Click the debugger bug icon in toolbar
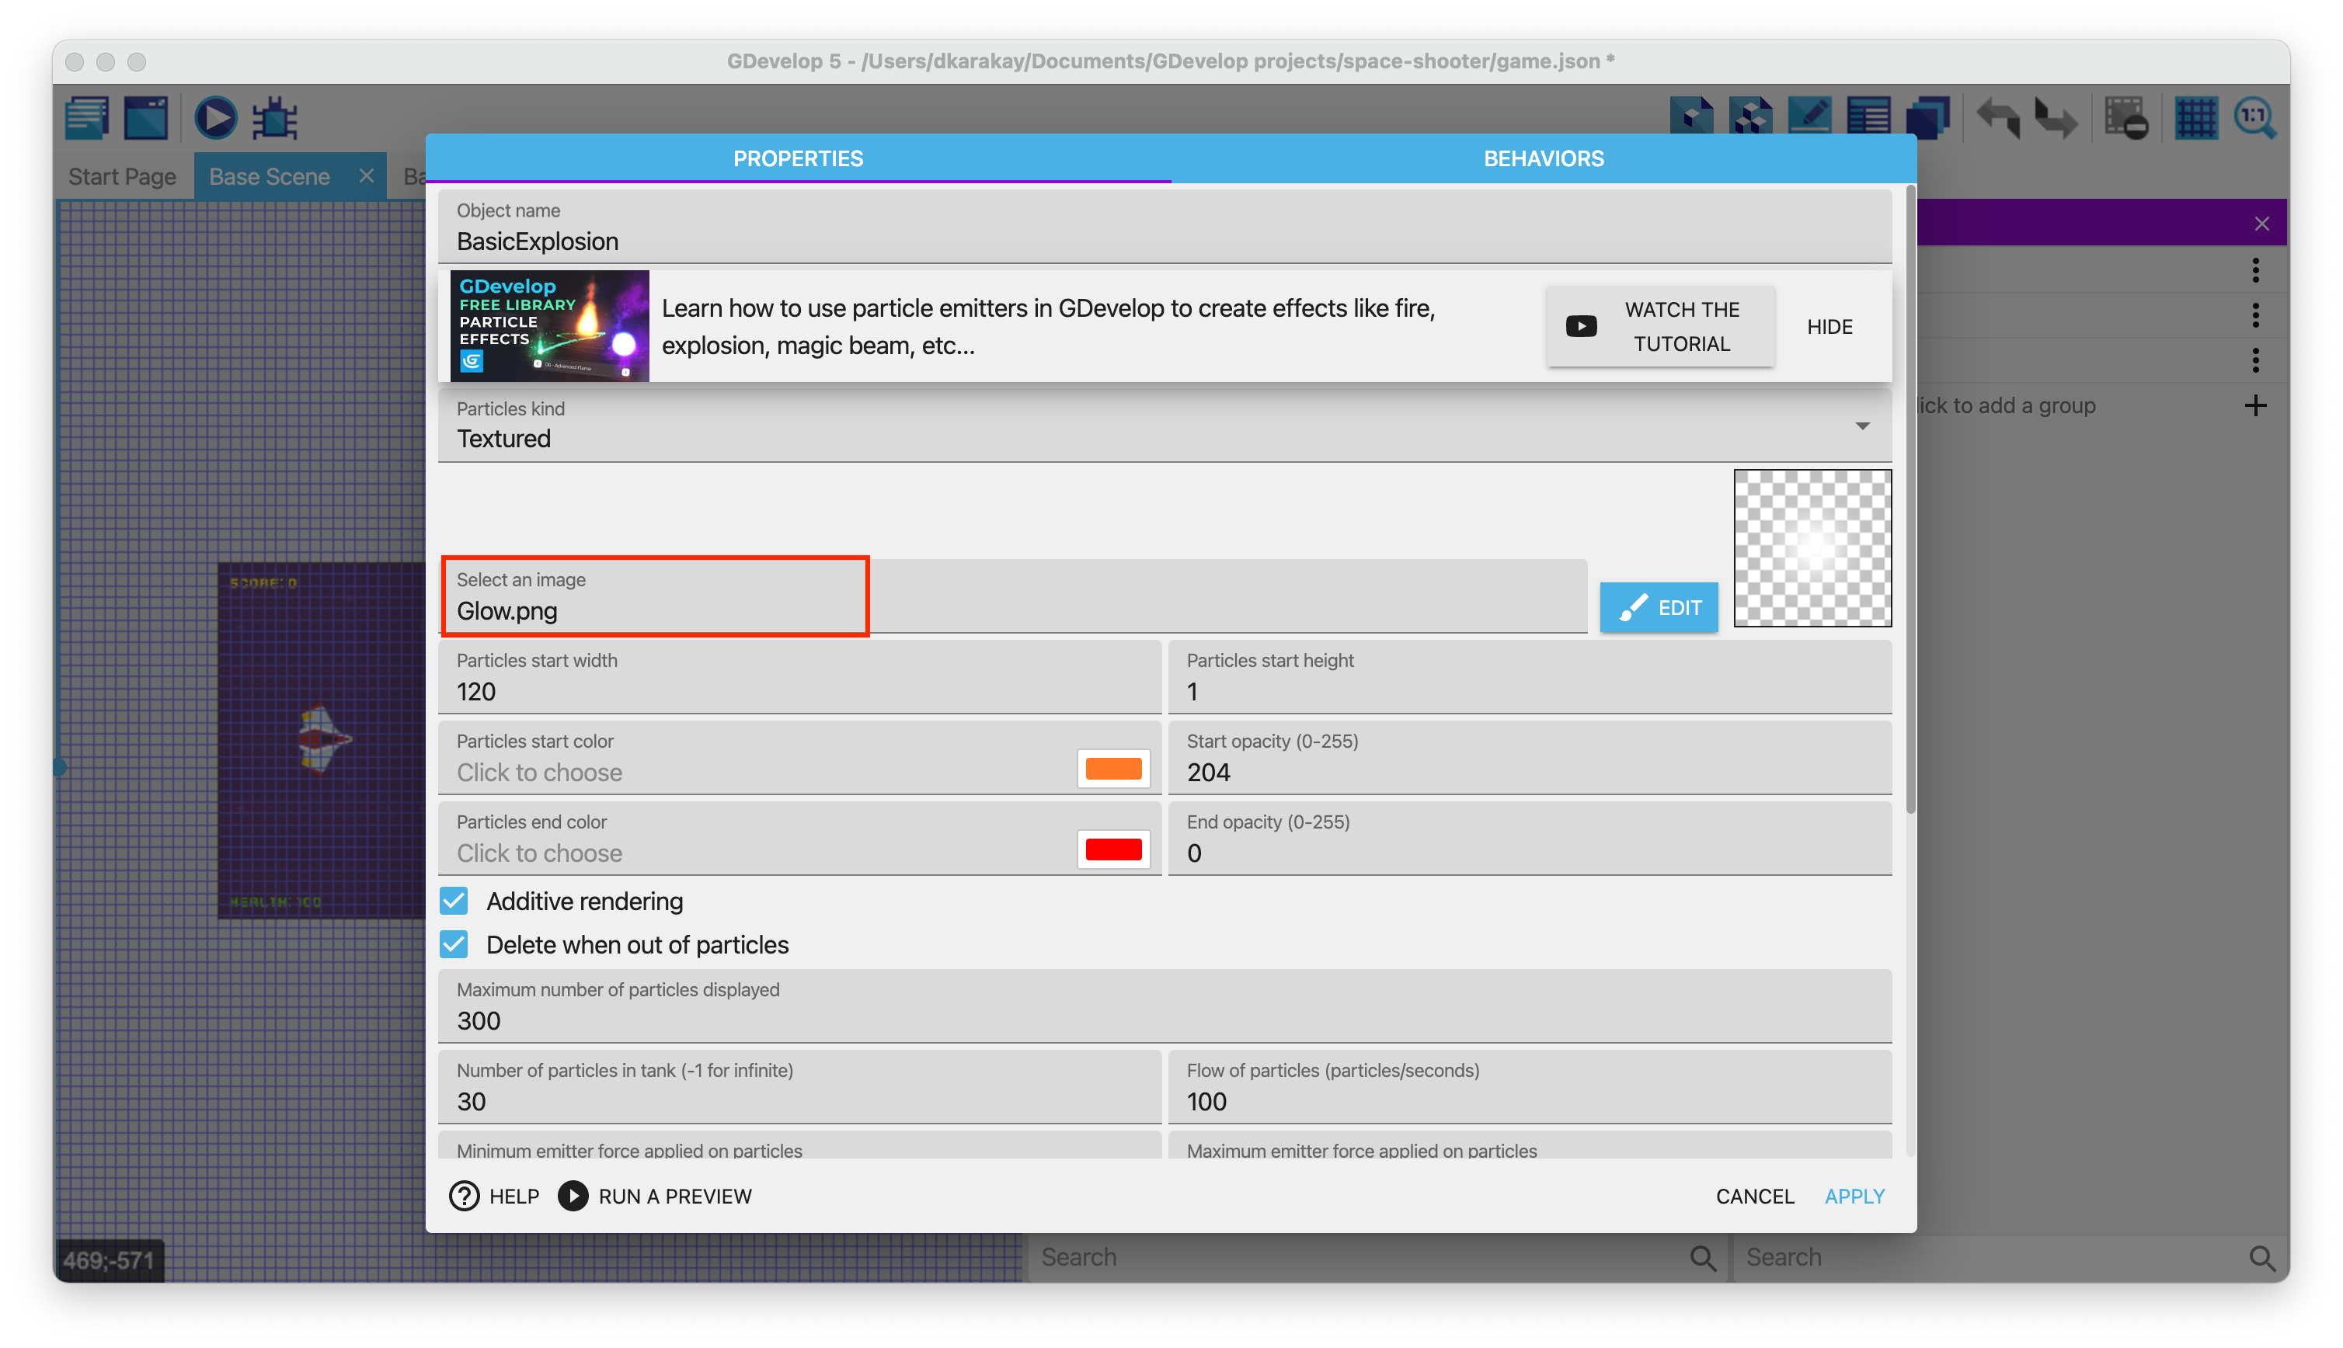The height and width of the screenshot is (1348, 2343). (x=275, y=119)
